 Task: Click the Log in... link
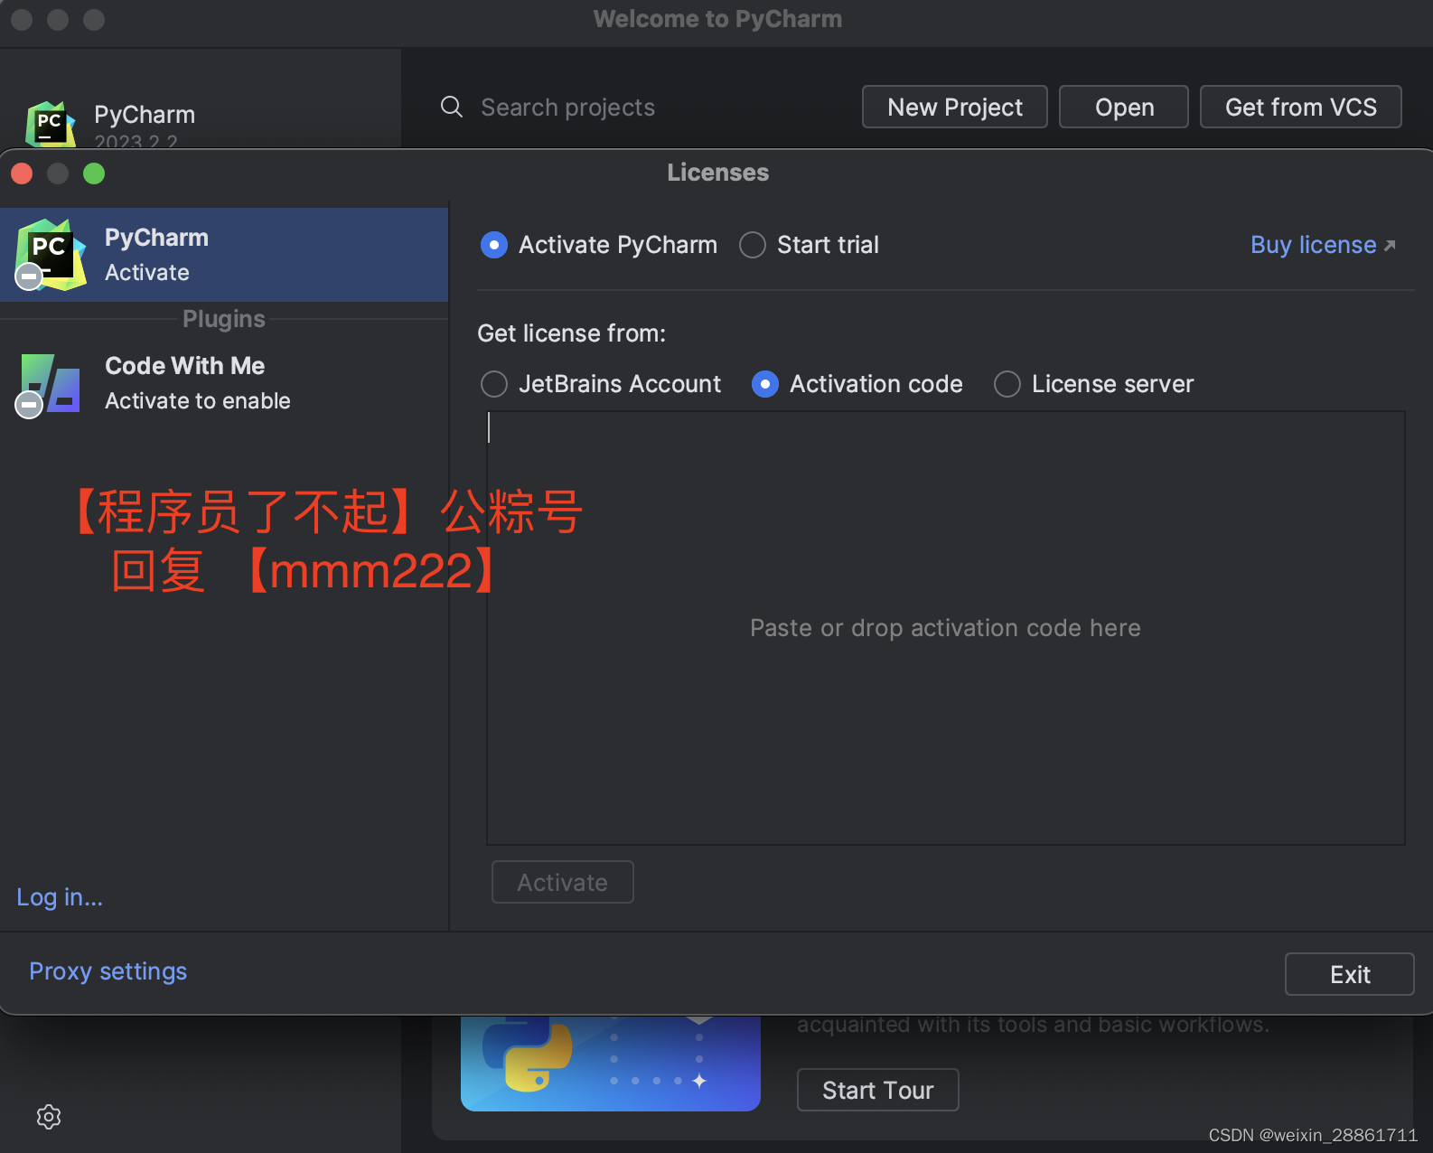click(x=60, y=897)
